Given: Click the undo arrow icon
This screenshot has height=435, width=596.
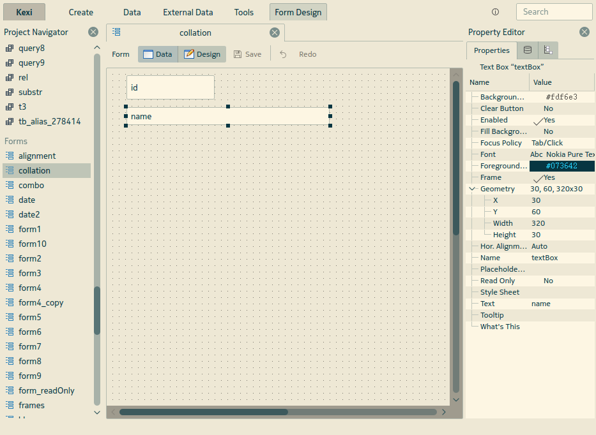Looking at the screenshot, I should click(283, 54).
